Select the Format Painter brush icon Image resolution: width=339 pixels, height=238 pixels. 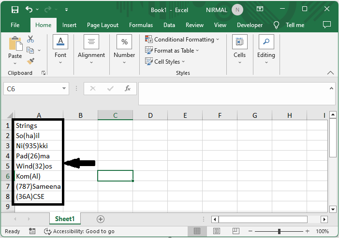pyautogui.click(x=30, y=61)
